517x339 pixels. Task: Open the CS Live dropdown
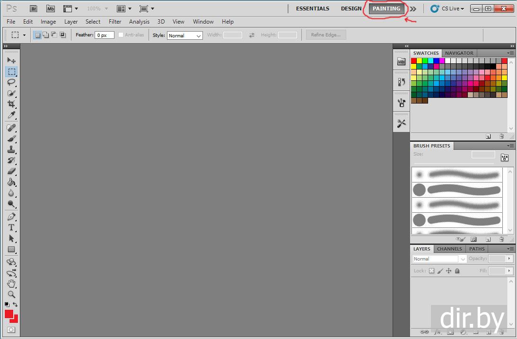(447, 9)
